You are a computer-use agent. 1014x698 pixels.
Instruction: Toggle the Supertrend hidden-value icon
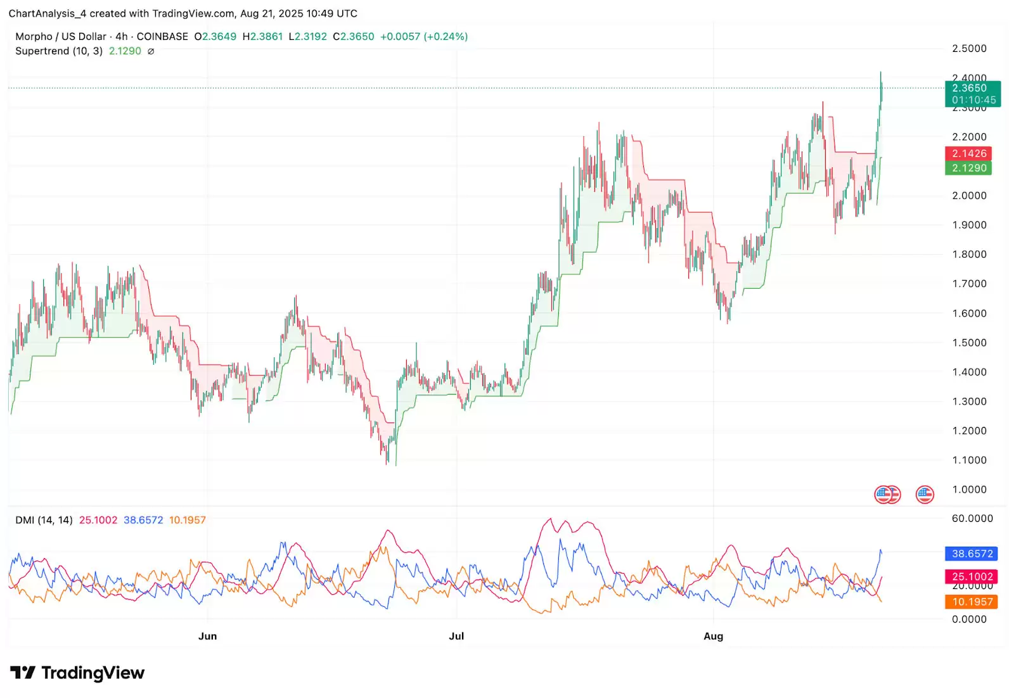[151, 52]
